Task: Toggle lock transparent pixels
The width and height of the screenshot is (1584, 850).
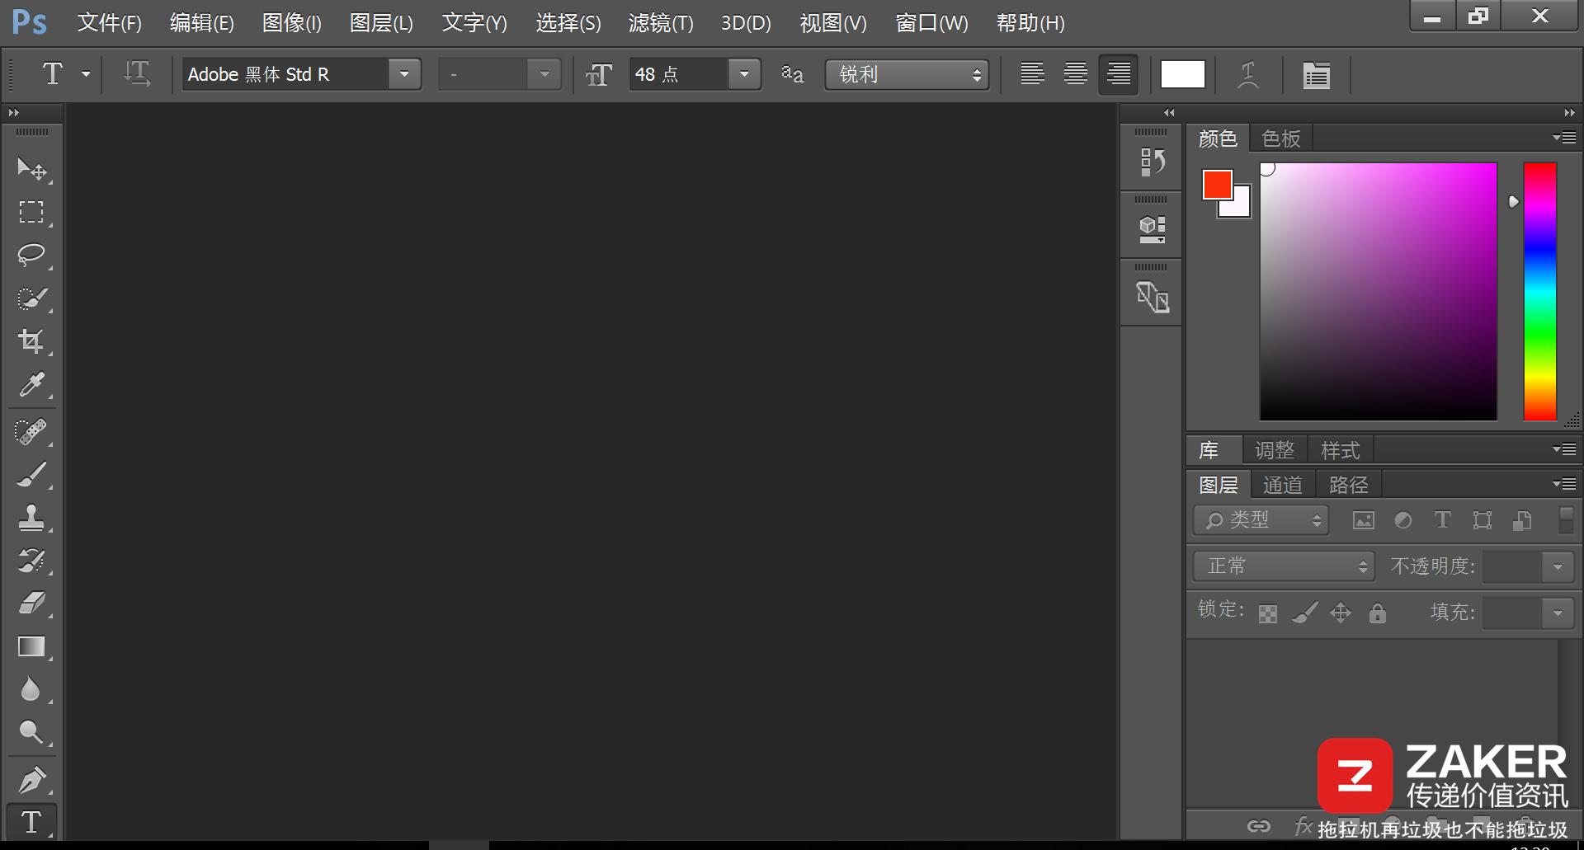Action: click(x=1268, y=613)
